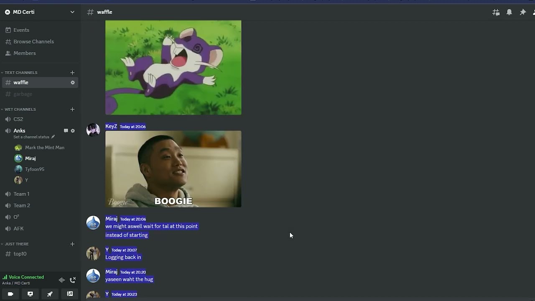Create a channel in WET CHANNELS

pyautogui.click(x=72, y=110)
